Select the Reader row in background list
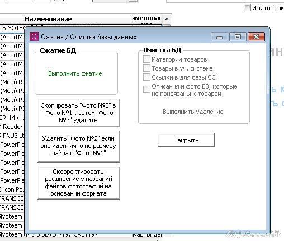The width and height of the screenshot is (284, 241). click(12, 127)
